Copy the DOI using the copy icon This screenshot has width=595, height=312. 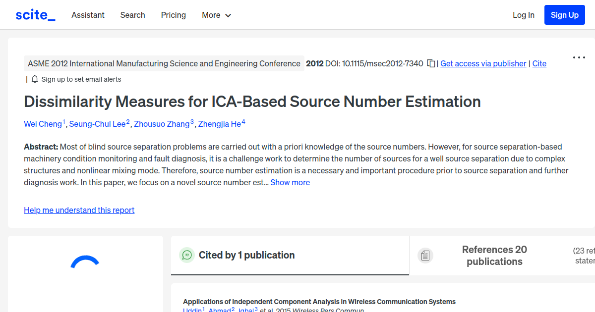pyautogui.click(x=431, y=63)
